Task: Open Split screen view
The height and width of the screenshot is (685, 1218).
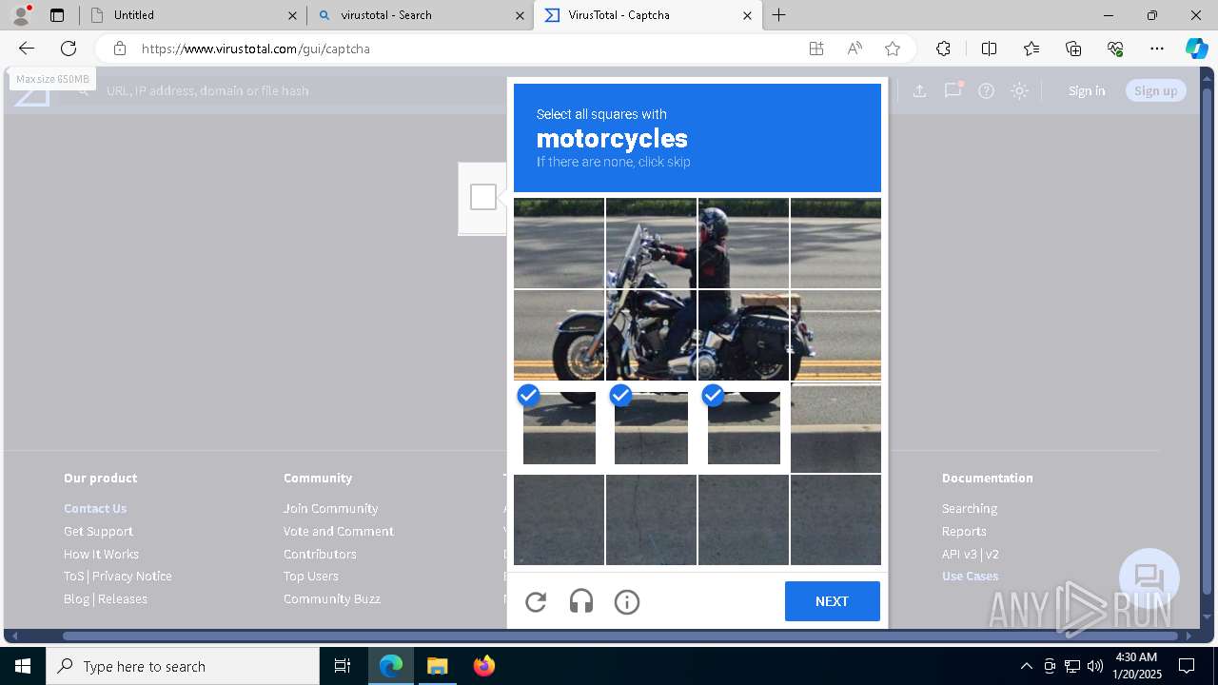Action: [x=989, y=49]
